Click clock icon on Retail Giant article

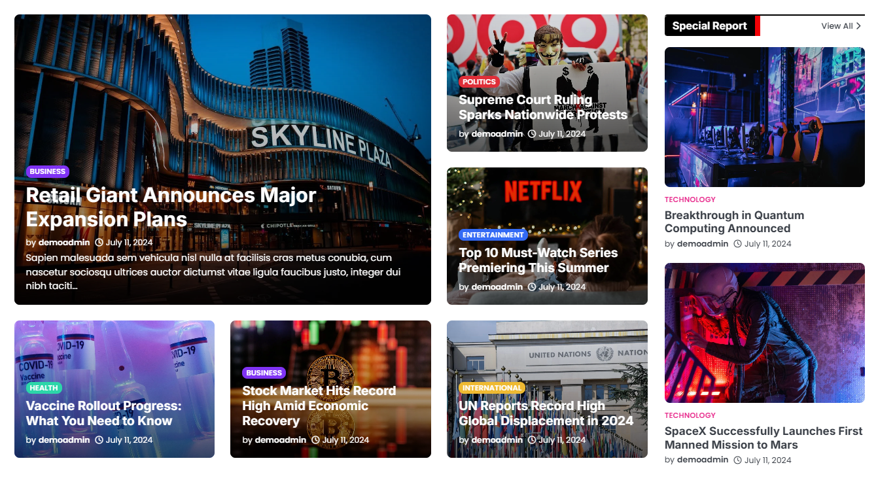click(99, 243)
